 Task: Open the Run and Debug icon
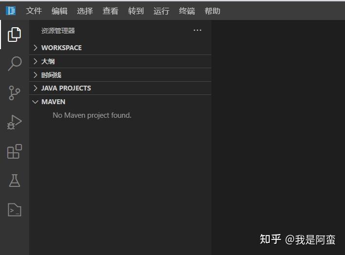pos(15,122)
